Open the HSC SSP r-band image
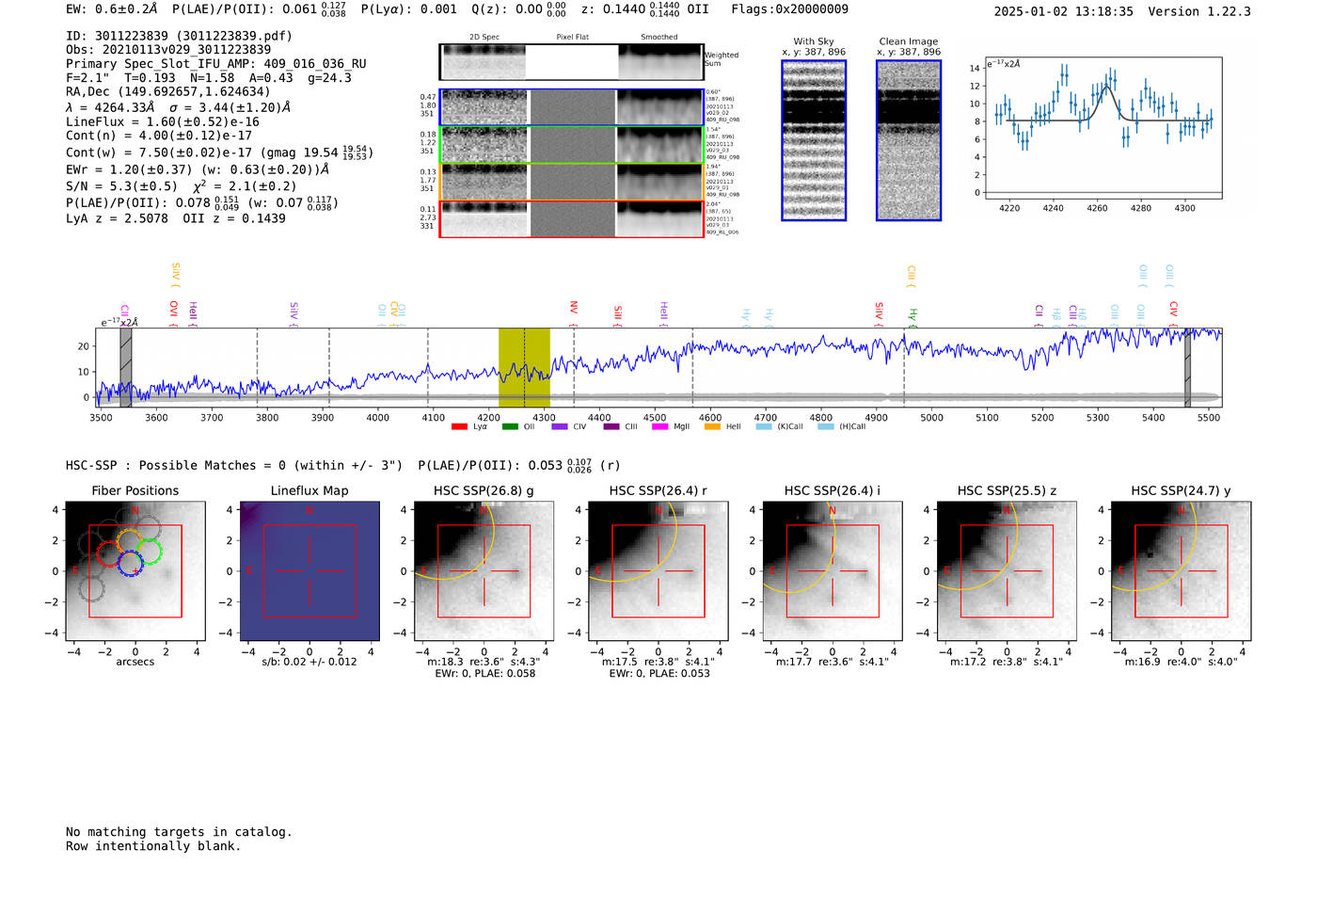 pyautogui.click(x=658, y=571)
